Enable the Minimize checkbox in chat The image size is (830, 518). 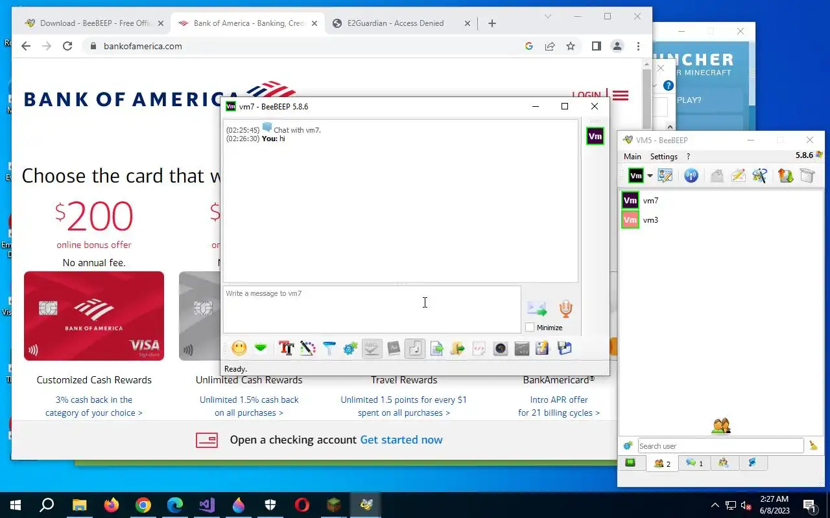point(530,328)
